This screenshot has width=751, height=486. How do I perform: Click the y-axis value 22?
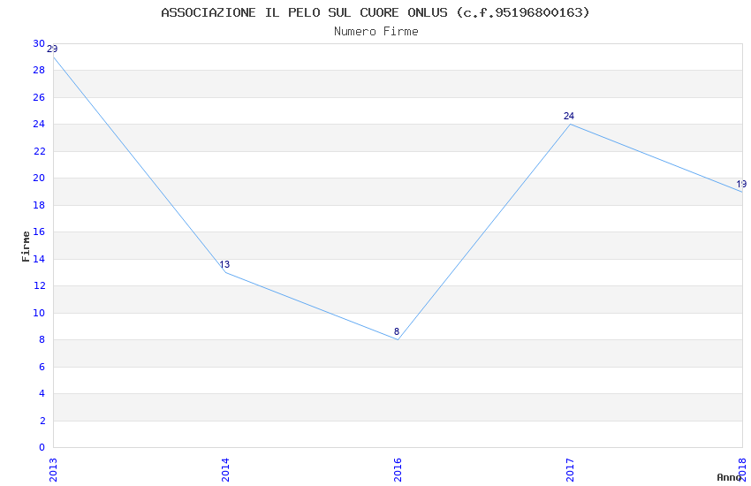(39, 151)
